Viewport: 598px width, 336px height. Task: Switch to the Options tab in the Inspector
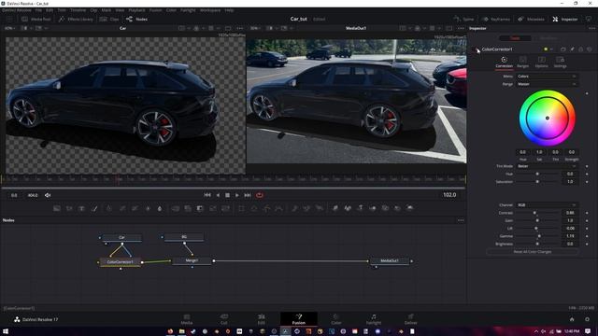pos(542,63)
